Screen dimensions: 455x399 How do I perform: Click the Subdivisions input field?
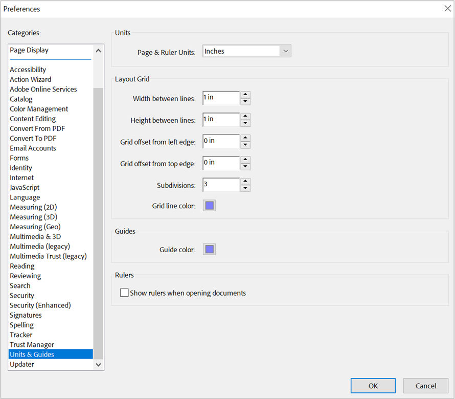click(221, 185)
